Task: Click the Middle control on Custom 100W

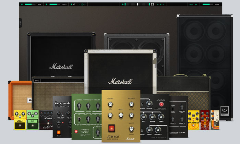Action: click(x=173, y=119)
